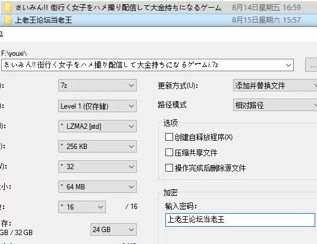Viewport: 317px width, 244px height.
Task: Click the archive name field ending in .7z
Action: (147, 65)
